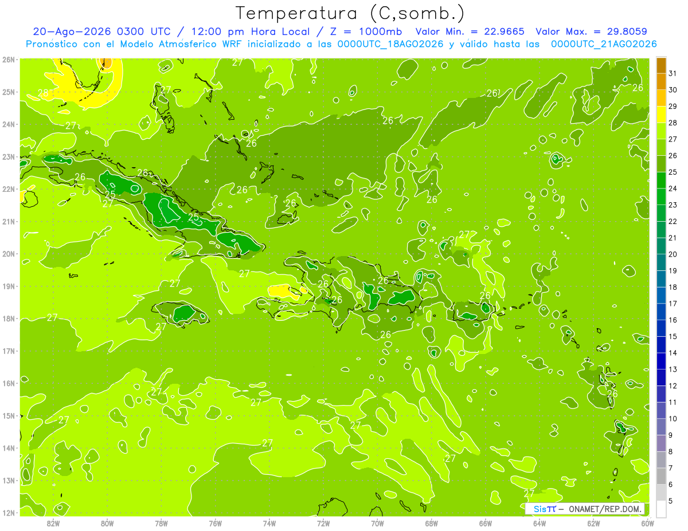Click the '22N' latitude axis label

pos(8,189)
